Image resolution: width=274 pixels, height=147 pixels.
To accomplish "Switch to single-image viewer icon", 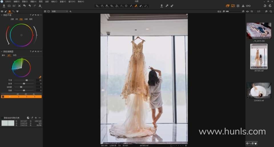I will (49, 11).
